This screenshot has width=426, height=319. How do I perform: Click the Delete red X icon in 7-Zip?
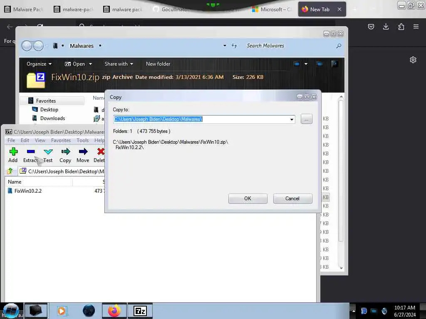101,151
